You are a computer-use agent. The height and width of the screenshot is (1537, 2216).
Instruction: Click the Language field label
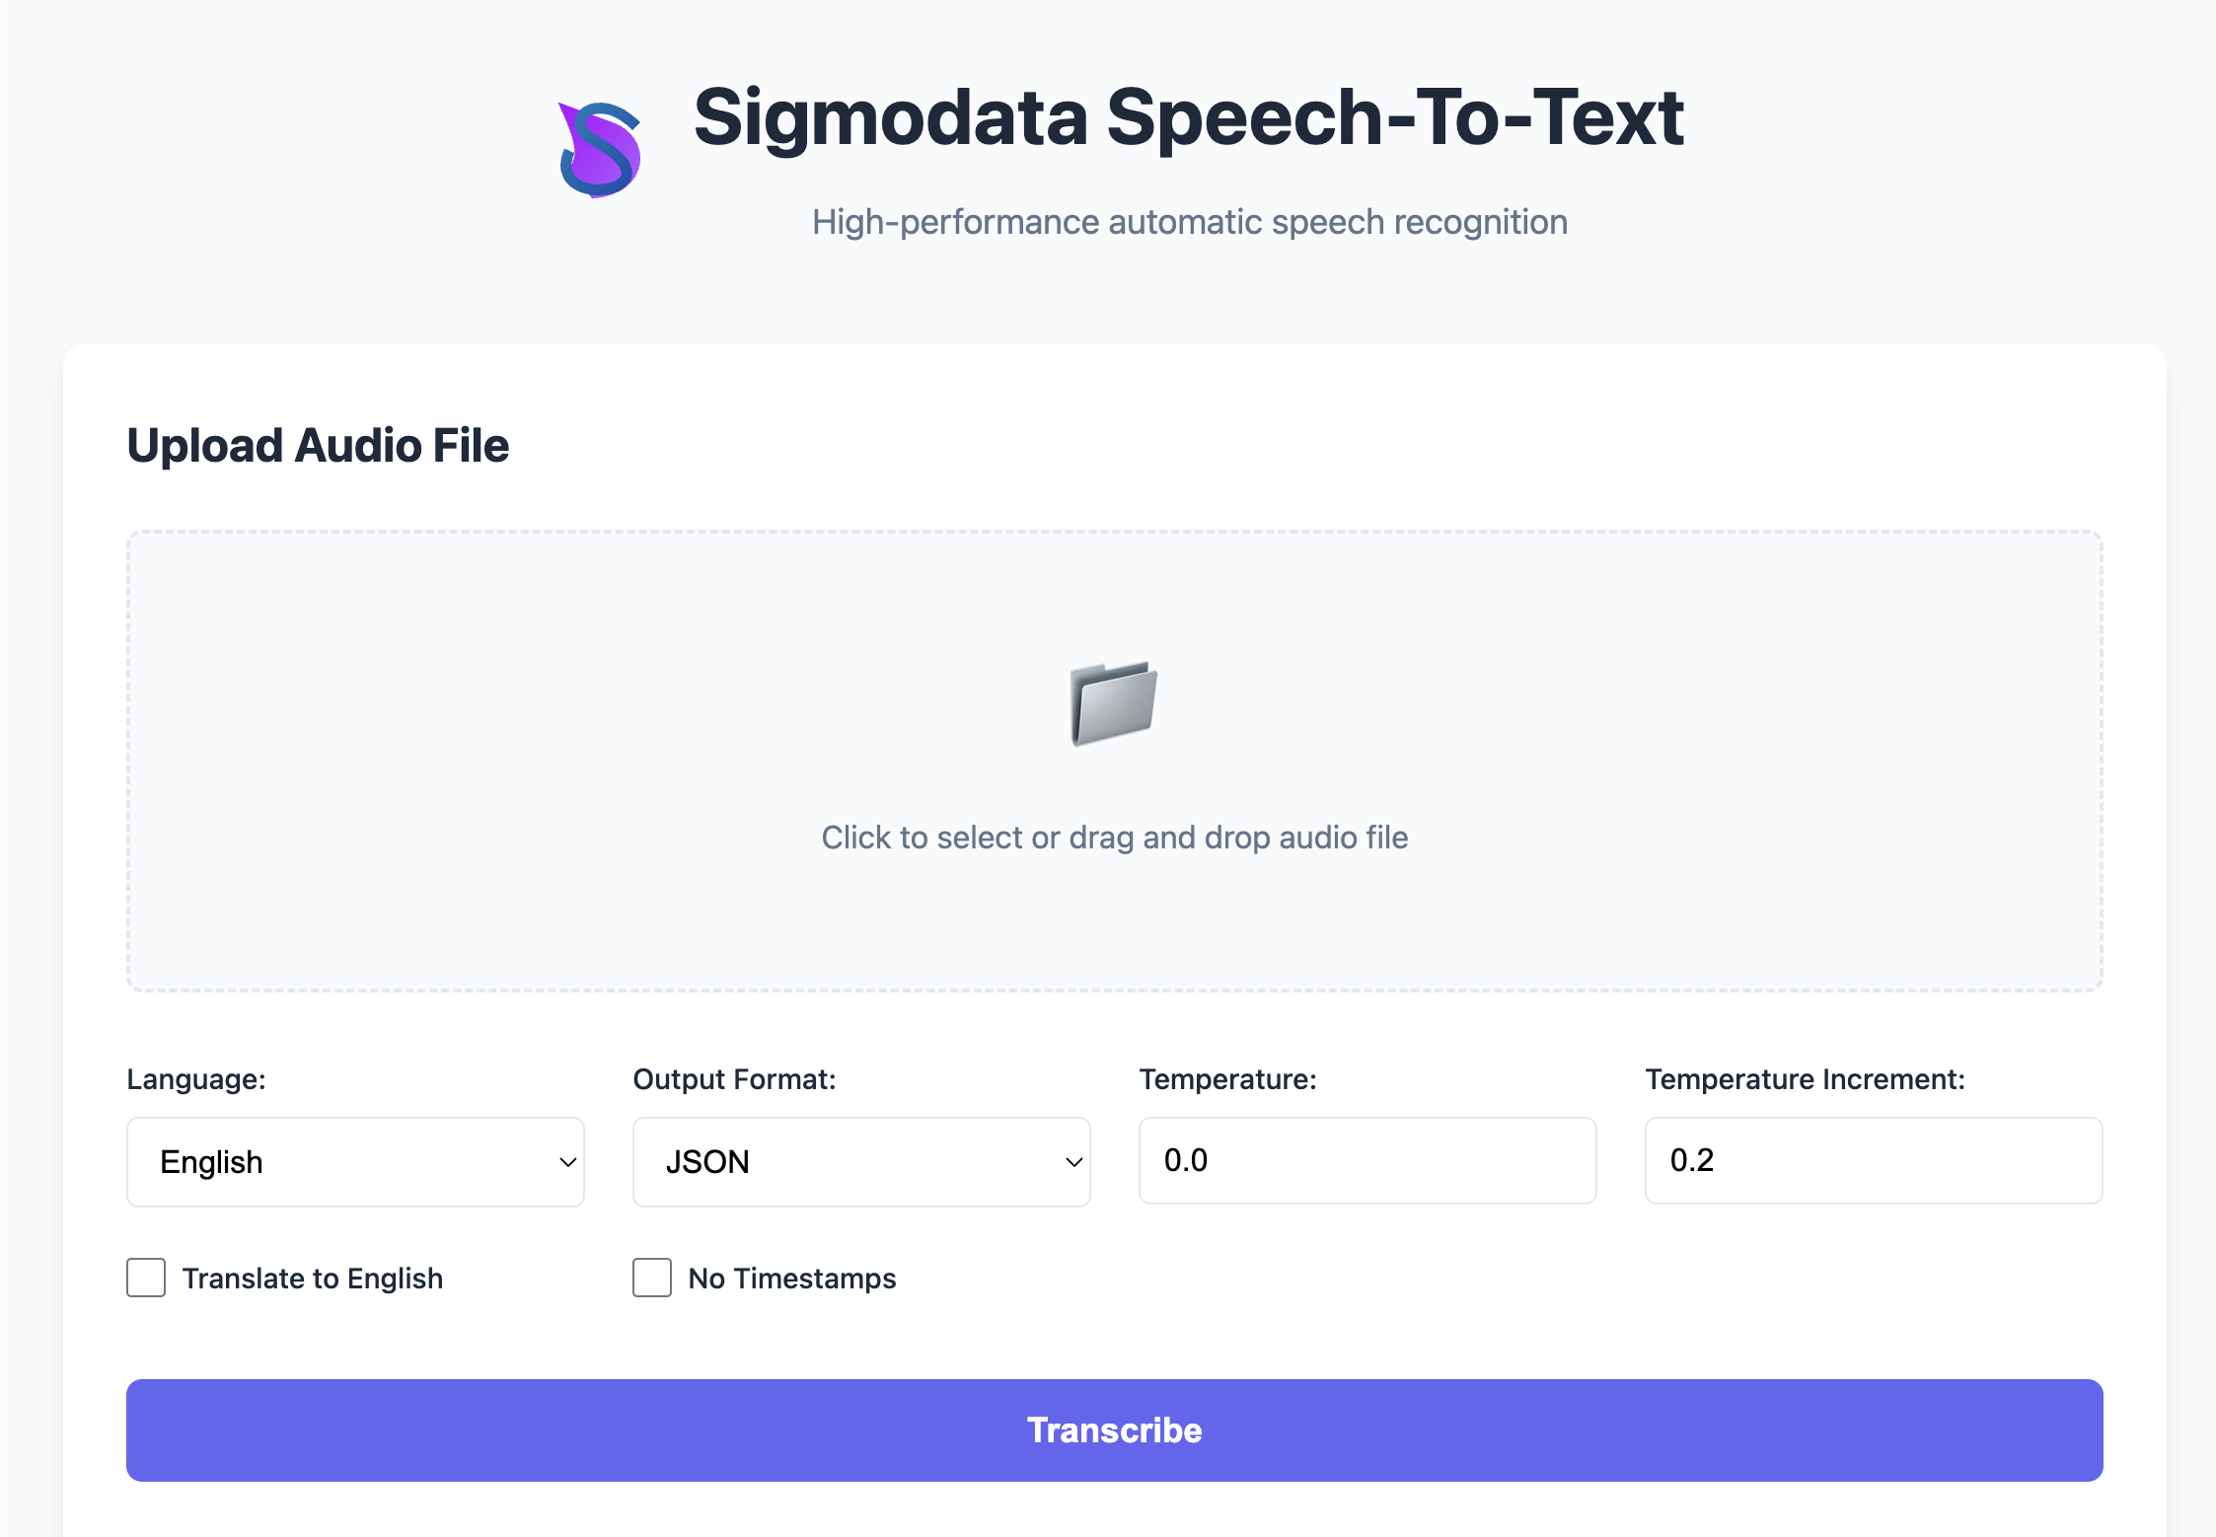click(x=196, y=1079)
